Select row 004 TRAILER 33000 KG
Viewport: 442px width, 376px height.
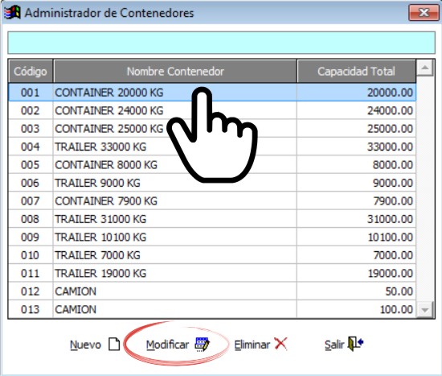point(212,147)
